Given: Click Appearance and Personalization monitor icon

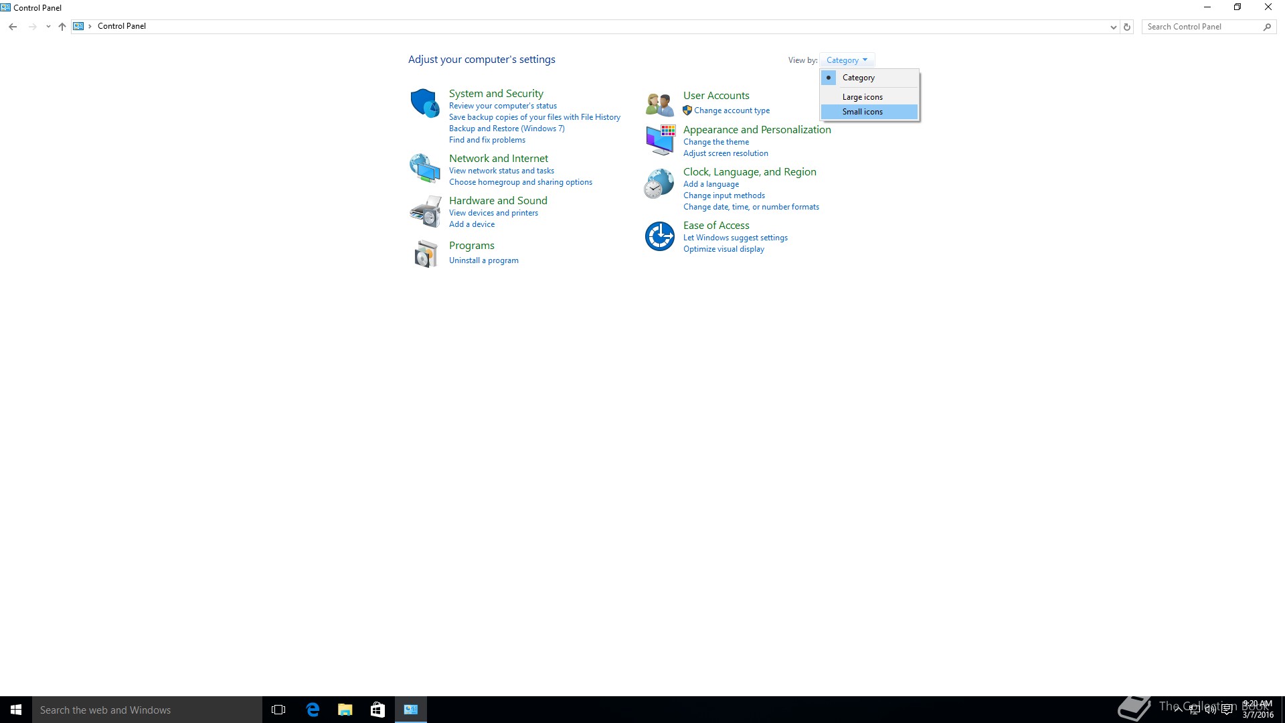Looking at the screenshot, I should tap(660, 140).
